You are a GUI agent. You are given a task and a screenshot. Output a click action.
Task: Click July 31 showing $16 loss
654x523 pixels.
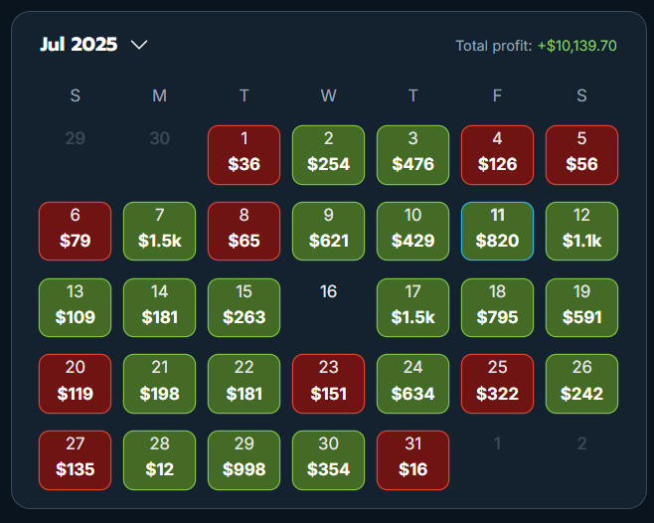tap(412, 459)
